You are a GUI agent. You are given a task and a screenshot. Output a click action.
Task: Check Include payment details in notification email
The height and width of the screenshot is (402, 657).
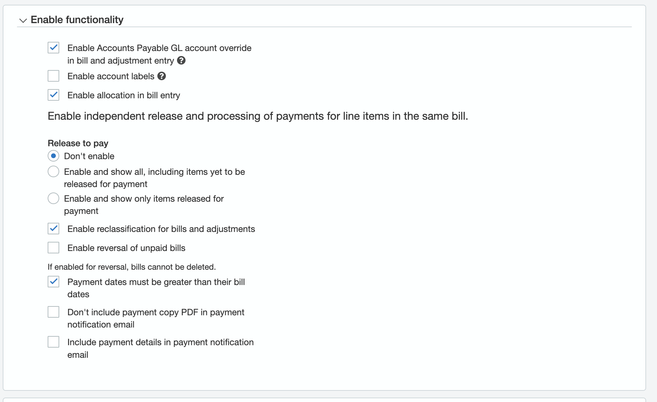click(53, 342)
